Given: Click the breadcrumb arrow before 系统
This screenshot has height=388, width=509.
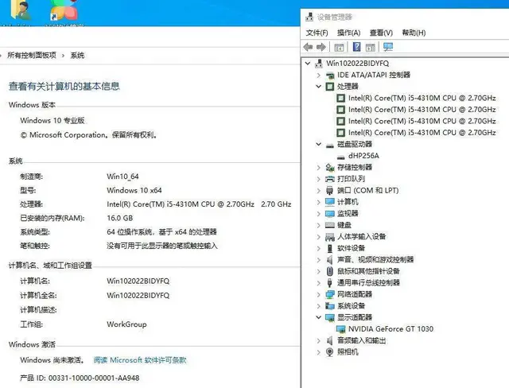Looking at the screenshot, I should tap(64, 56).
